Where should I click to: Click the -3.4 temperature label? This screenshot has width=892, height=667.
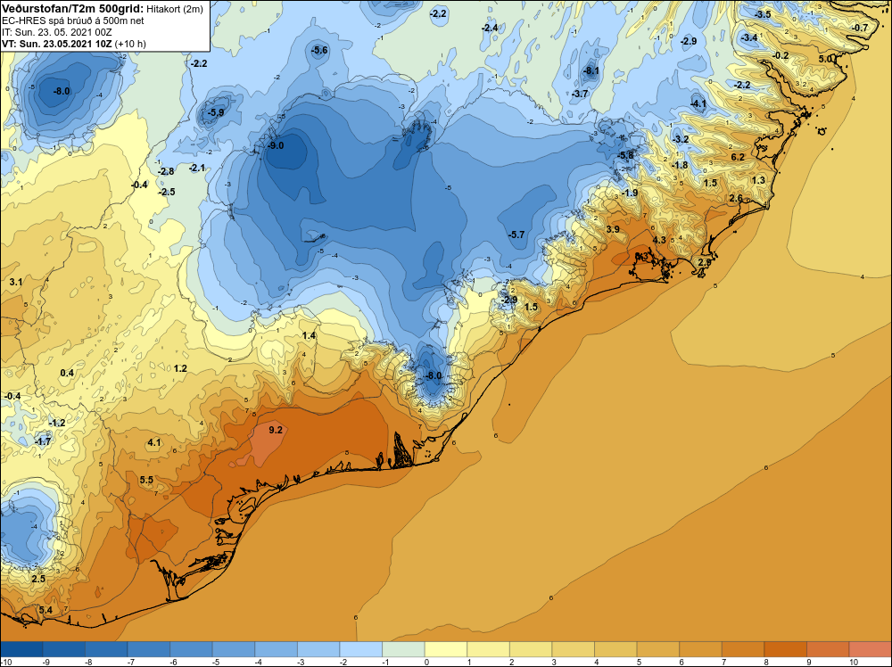coord(749,37)
